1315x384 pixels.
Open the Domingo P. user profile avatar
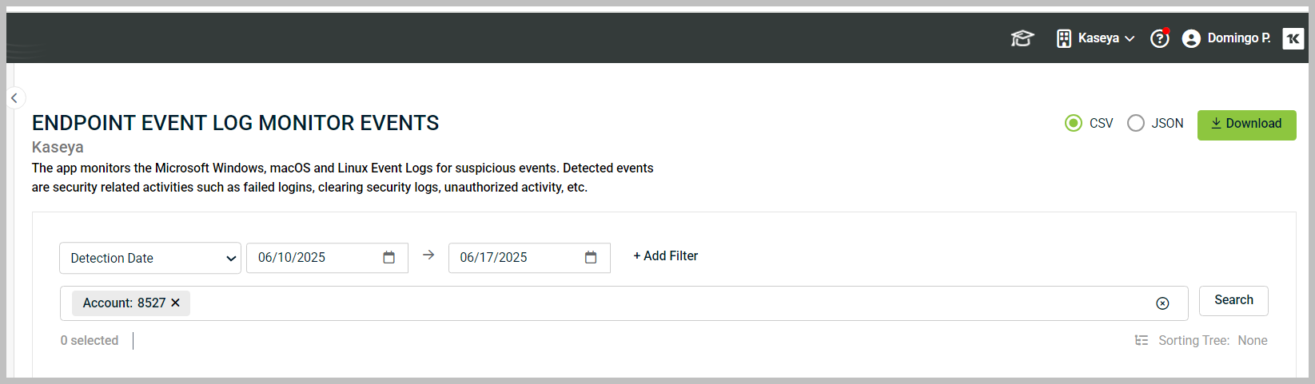1191,38
